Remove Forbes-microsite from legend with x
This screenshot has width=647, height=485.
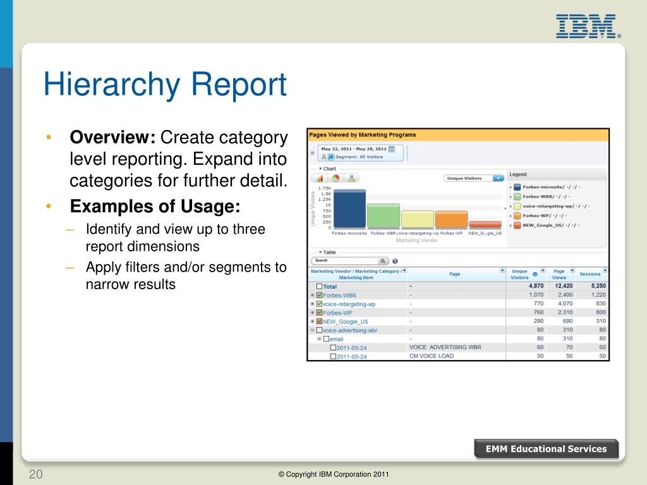511,187
